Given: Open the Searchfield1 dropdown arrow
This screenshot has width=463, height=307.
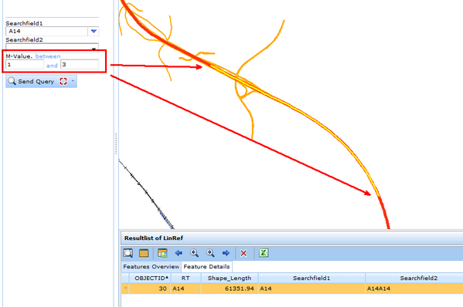Looking at the screenshot, I should [94, 31].
